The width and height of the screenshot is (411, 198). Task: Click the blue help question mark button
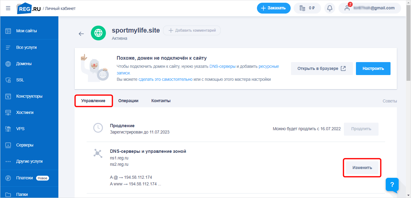(392, 184)
